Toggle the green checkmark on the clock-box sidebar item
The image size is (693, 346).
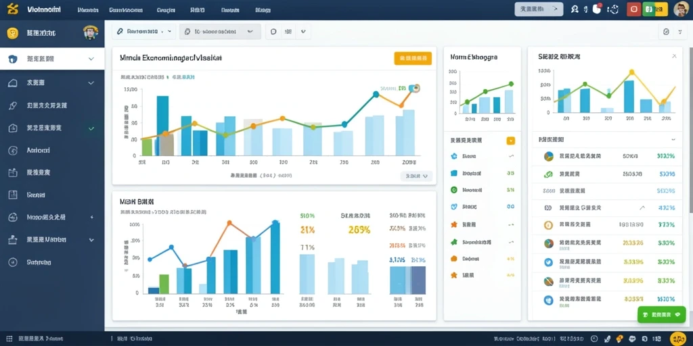[91, 128]
